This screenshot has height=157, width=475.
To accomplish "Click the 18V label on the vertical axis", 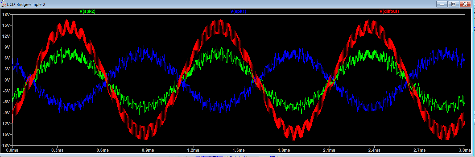I will click(x=6, y=14).
